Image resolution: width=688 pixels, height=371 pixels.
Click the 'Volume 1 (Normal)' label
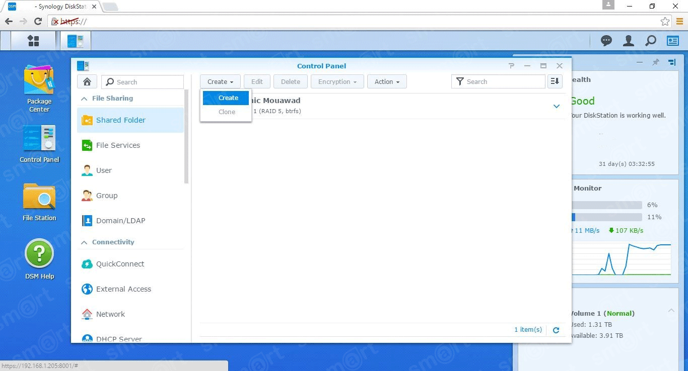click(x=602, y=313)
